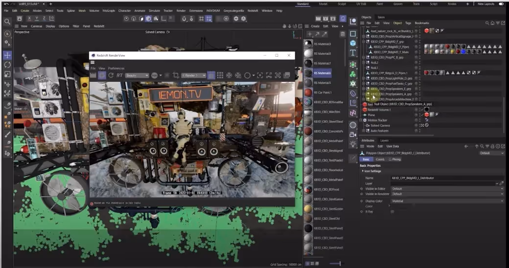This screenshot has width=509, height=268.
Task: Switch to the Takes tab
Action: coord(381,17)
